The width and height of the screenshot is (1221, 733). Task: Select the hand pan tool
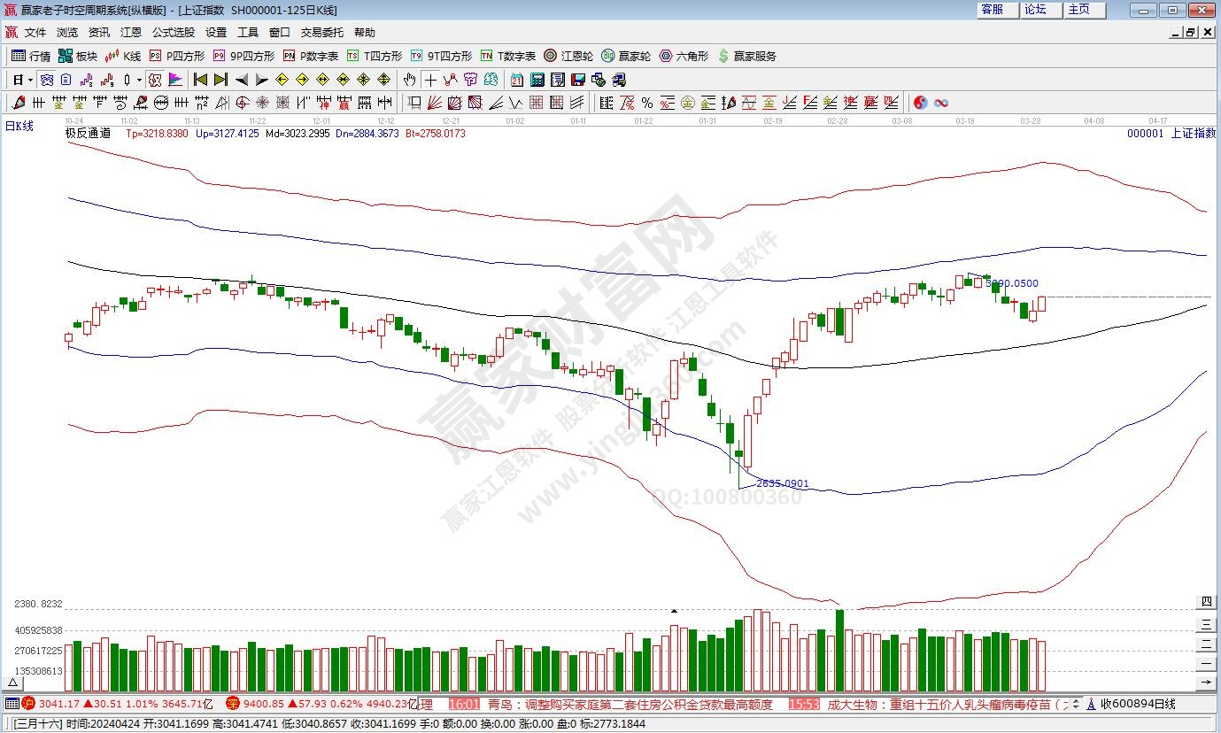[x=410, y=80]
